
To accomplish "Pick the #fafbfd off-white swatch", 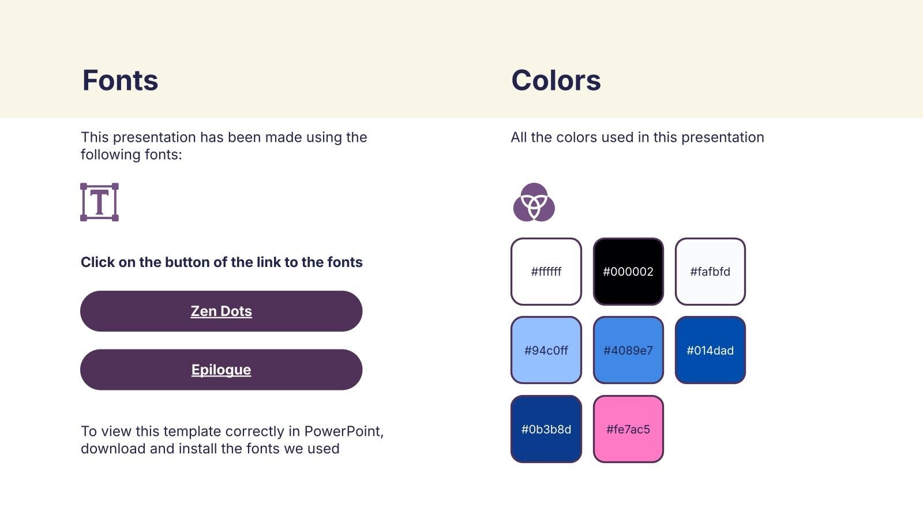I will (x=710, y=272).
